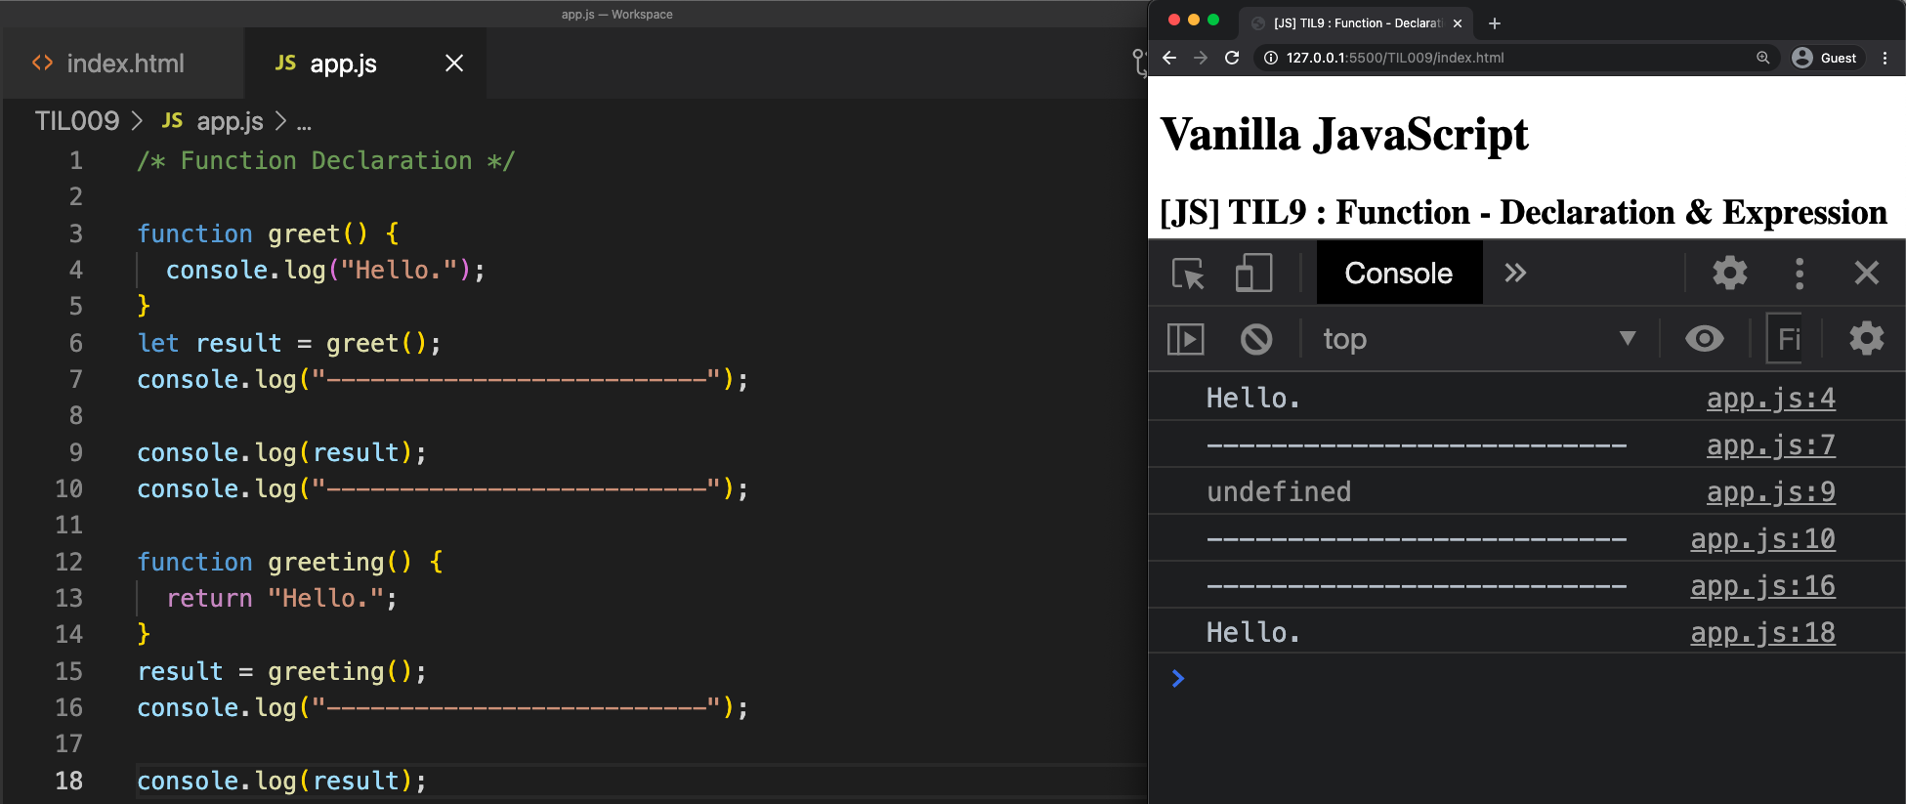Click line number 12 in the gutter
Screen dimensions: 1906x804
[x=69, y=562]
